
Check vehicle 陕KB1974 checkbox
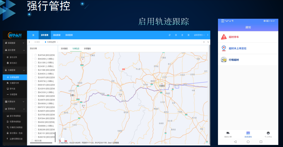[x=35, y=85]
